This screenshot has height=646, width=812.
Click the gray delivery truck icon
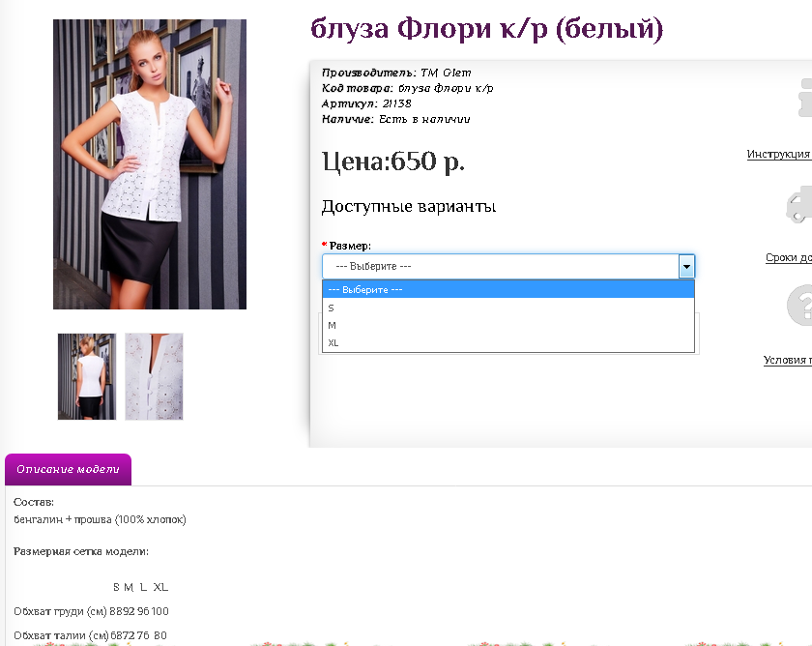point(800,205)
